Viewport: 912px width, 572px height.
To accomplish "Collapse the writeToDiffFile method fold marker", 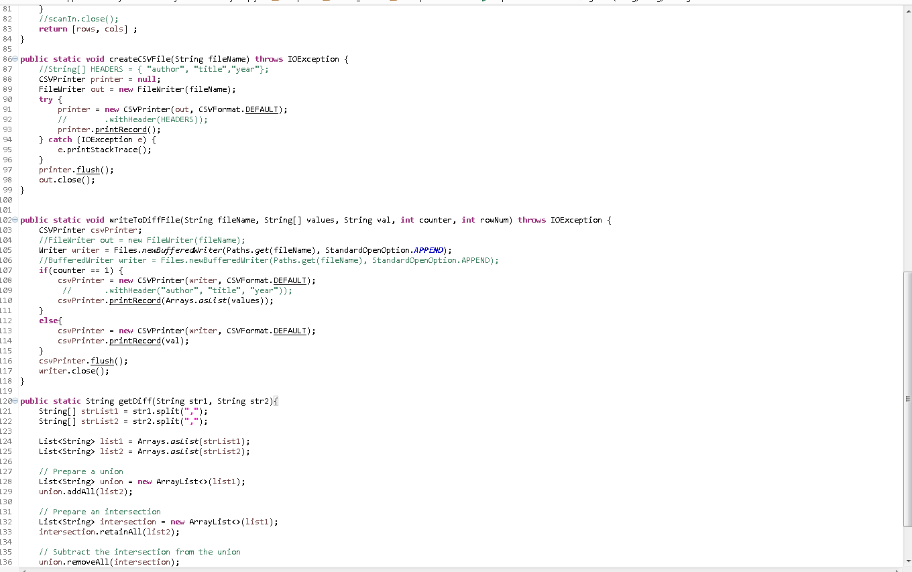I will [x=15, y=220].
